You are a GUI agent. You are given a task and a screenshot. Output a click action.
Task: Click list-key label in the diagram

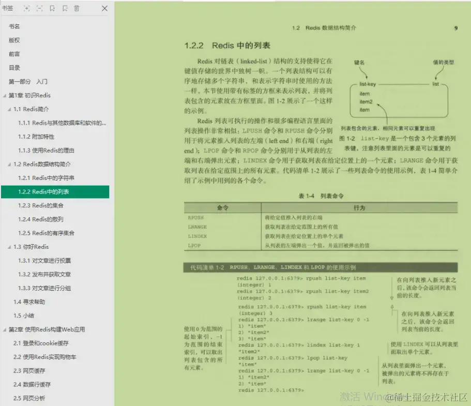point(368,84)
